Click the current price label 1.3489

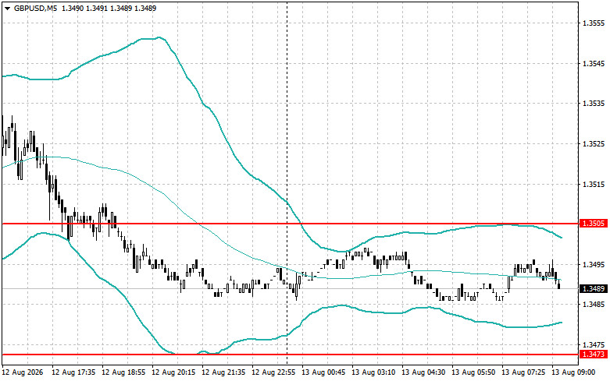coord(594,288)
